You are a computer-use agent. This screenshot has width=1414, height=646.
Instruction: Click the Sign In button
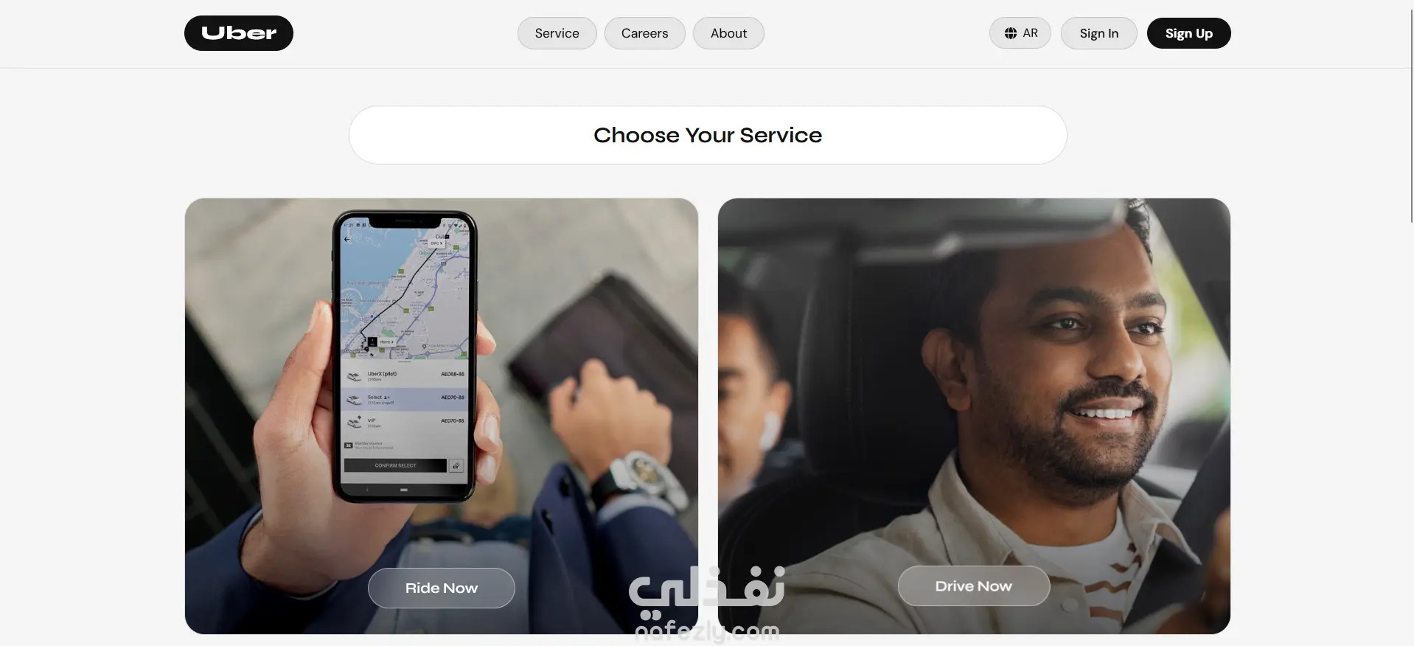coord(1098,33)
